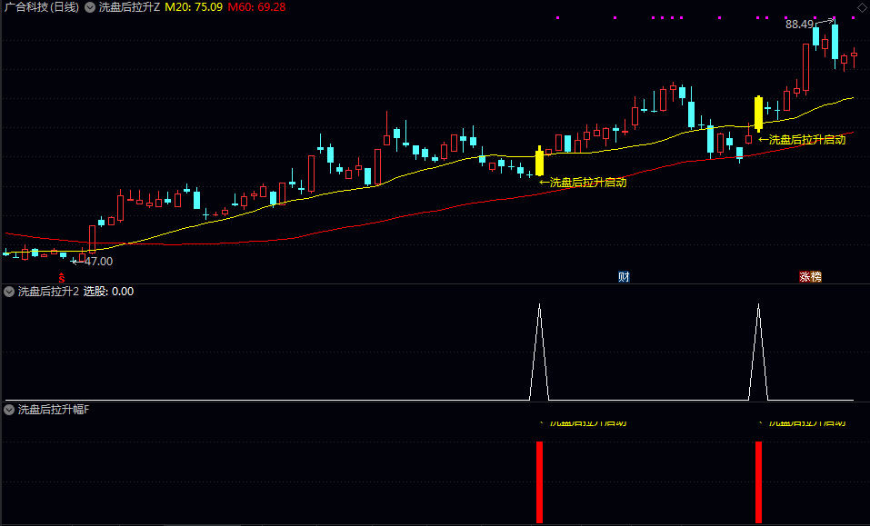Click the 47.00 low price label
870x526 pixels.
[x=98, y=262]
